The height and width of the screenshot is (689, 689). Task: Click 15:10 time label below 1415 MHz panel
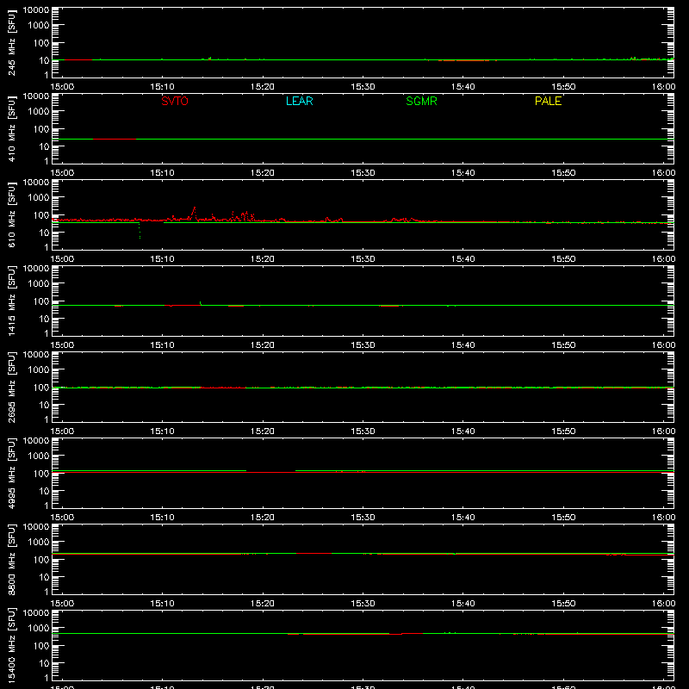[x=162, y=345]
